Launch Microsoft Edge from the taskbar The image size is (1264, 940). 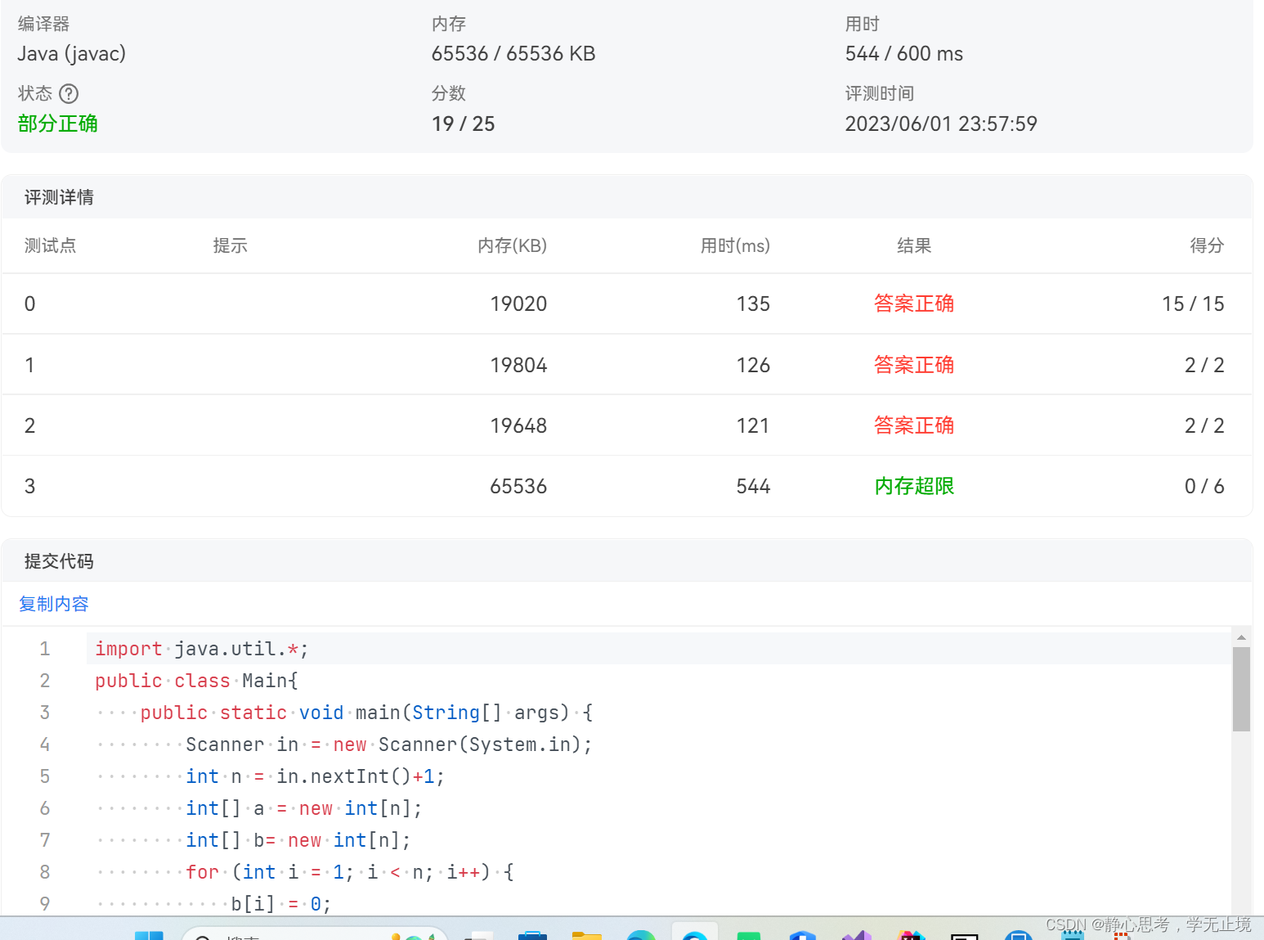tap(641, 937)
